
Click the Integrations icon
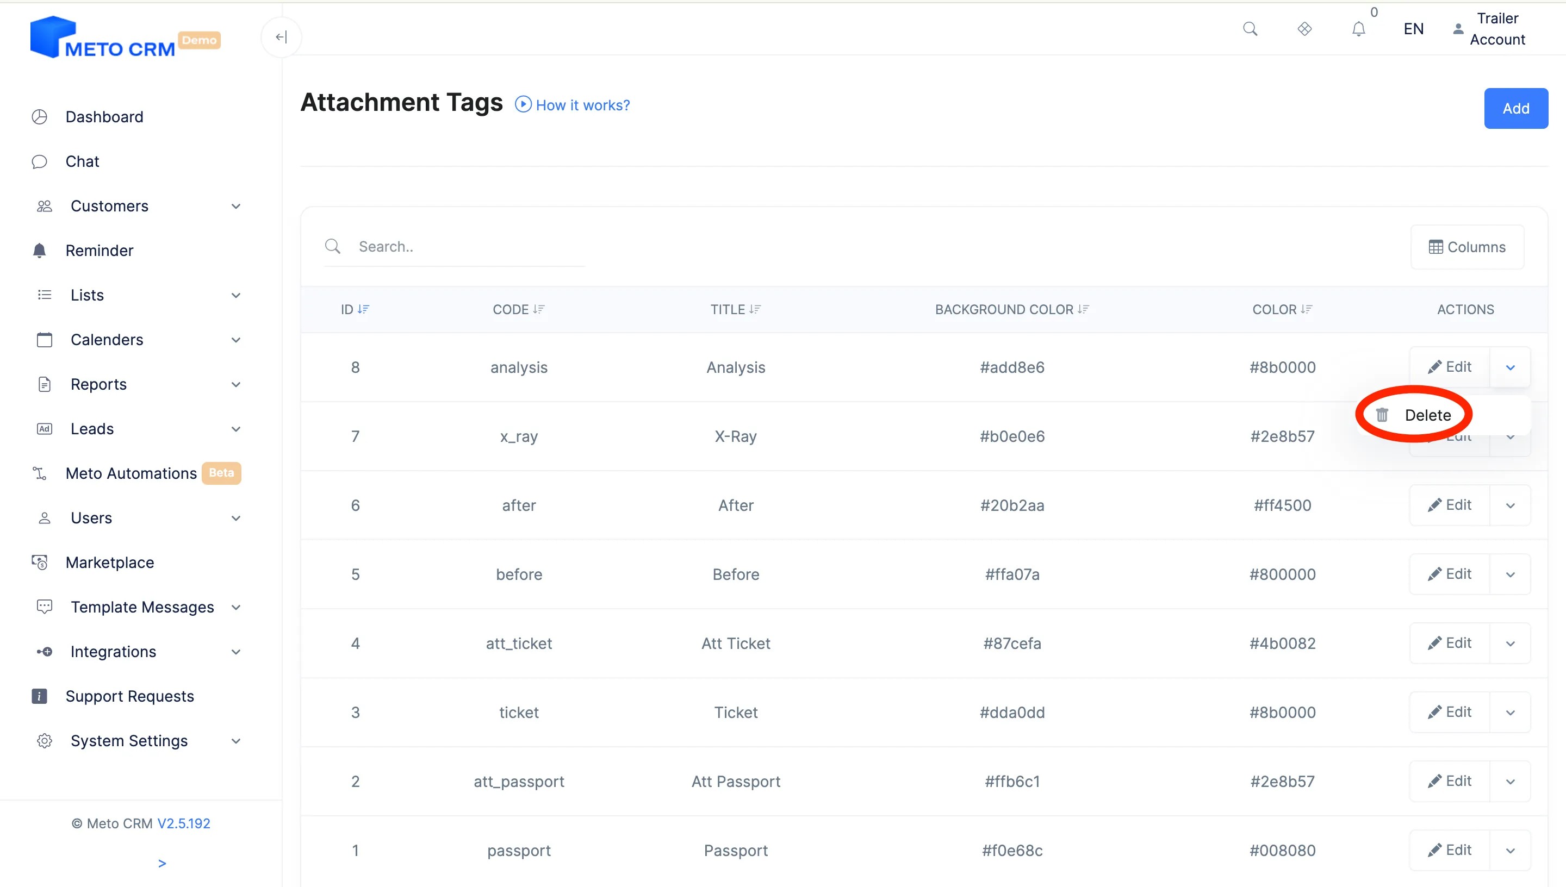pyautogui.click(x=45, y=651)
